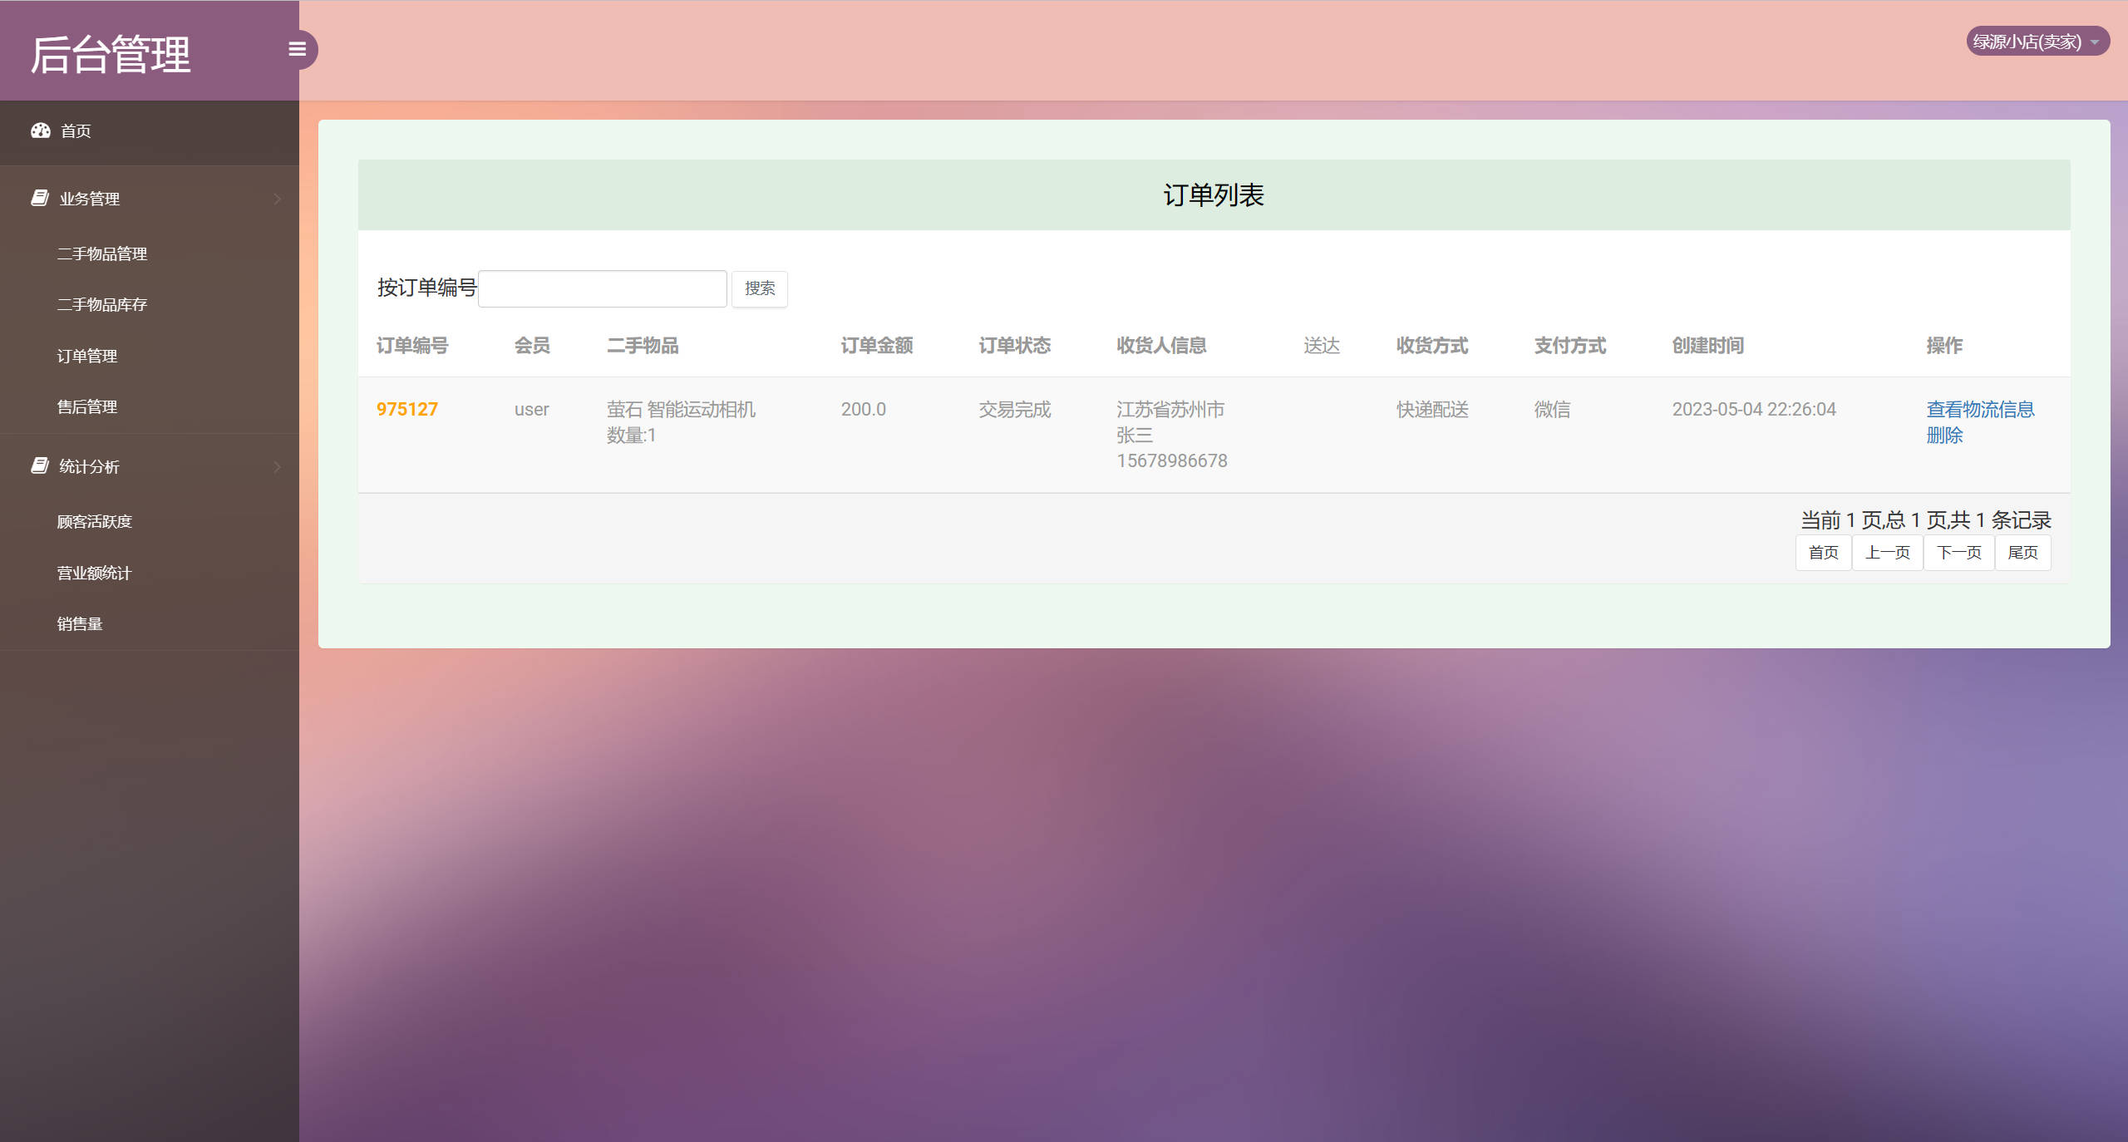Click the 查看物流信息 link
The height and width of the screenshot is (1142, 2128).
pos(1979,408)
